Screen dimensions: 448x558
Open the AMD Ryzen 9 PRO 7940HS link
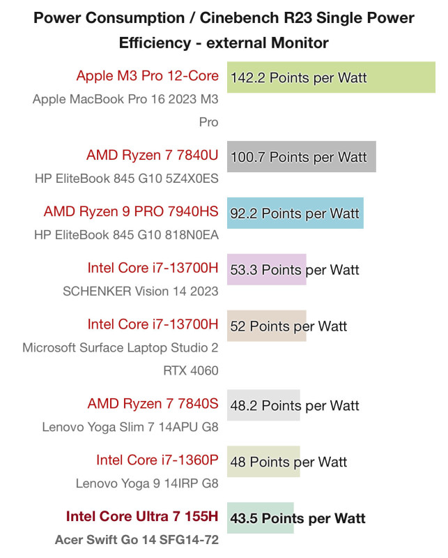click(x=131, y=211)
